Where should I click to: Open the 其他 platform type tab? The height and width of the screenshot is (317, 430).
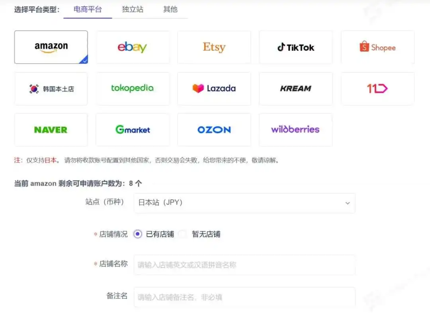pyautogui.click(x=170, y=10)
